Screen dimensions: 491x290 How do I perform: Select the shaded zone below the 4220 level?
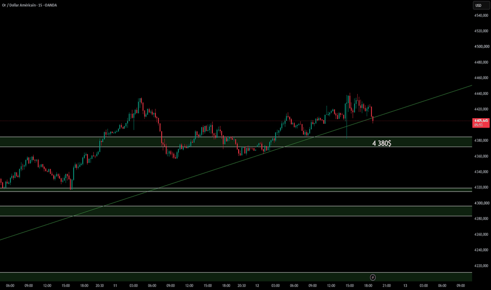[x=236, y=277]
